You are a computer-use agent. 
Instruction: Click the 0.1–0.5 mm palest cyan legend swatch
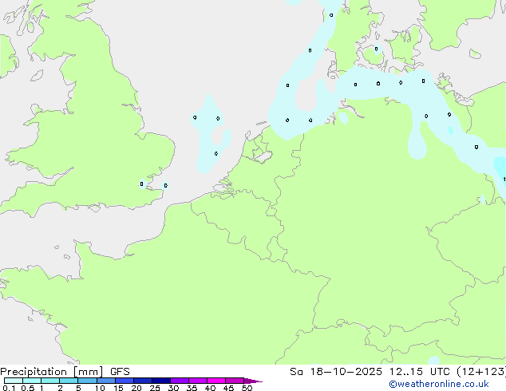click(x=14, y=381)
